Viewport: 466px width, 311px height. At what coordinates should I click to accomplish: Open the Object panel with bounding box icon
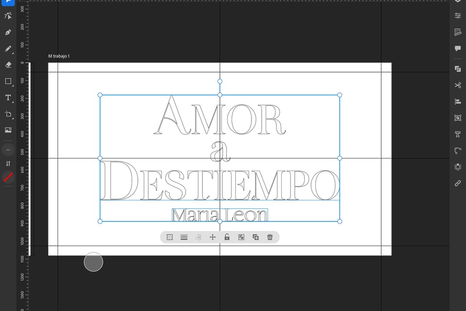click(x=458, y=118)
